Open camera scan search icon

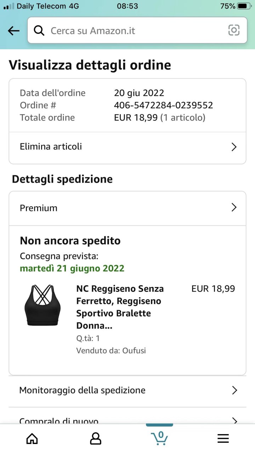pos(234,30)
